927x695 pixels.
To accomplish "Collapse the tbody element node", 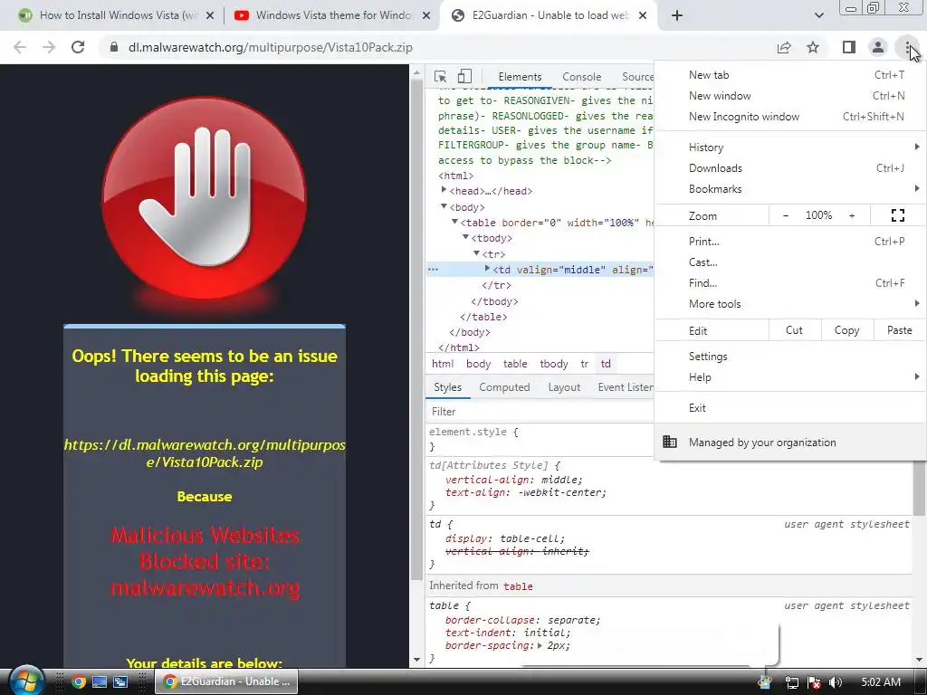I will pos(465,237).
